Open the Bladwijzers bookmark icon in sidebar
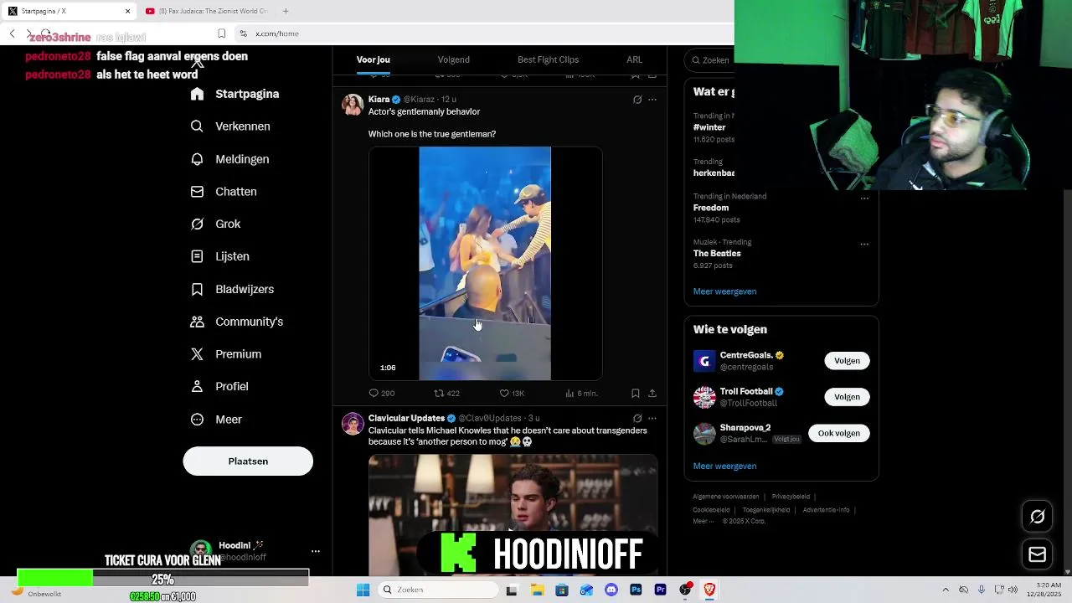Viewport: 1072px width, 603px height. tap(197, 289)
